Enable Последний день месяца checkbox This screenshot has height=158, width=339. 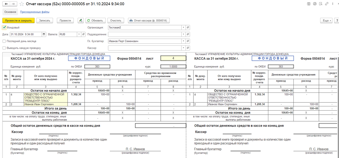[x=4, y=41]
